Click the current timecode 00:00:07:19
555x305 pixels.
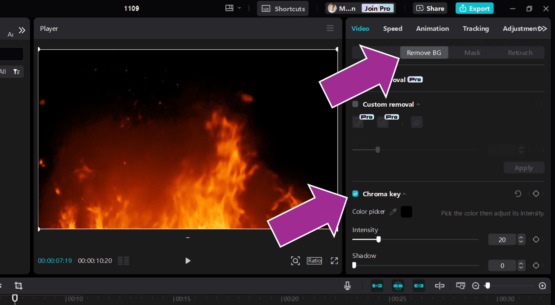pos(55,261)
